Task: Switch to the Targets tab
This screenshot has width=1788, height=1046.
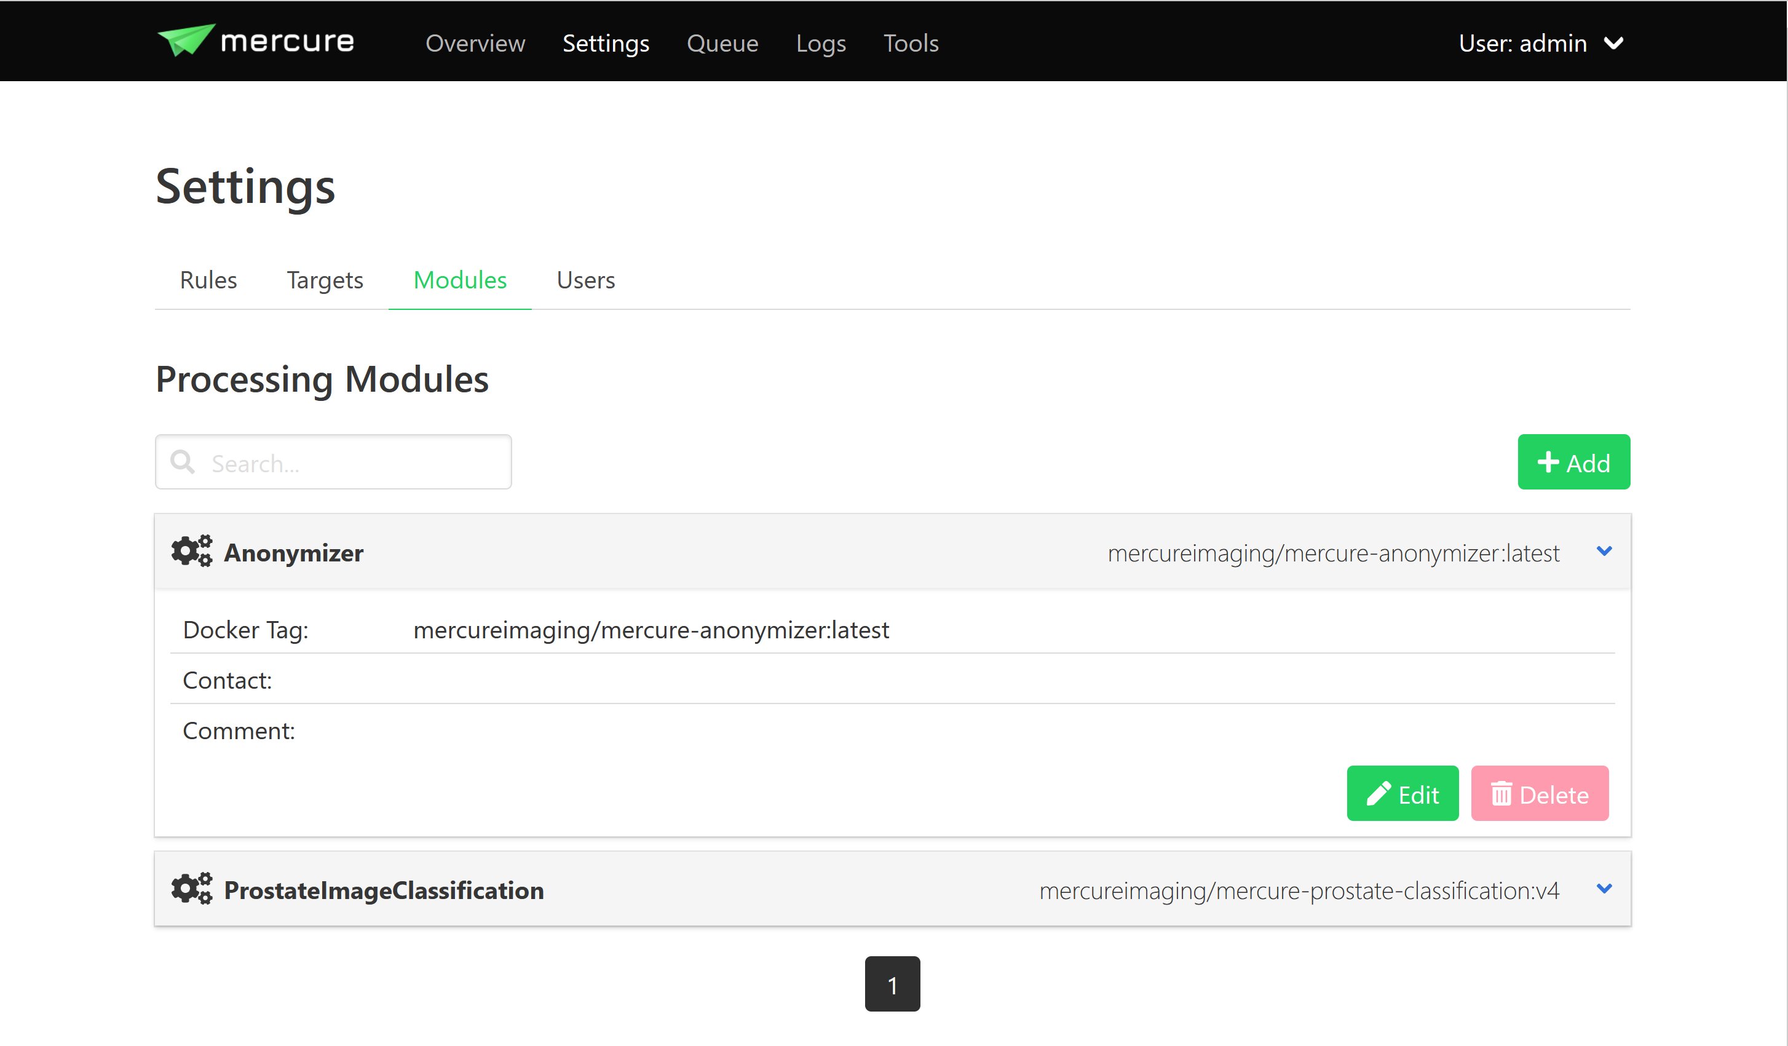Action: (x=324, y=280)
